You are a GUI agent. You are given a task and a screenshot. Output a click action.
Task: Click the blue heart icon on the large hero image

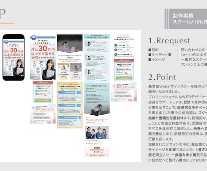(38, 72)
